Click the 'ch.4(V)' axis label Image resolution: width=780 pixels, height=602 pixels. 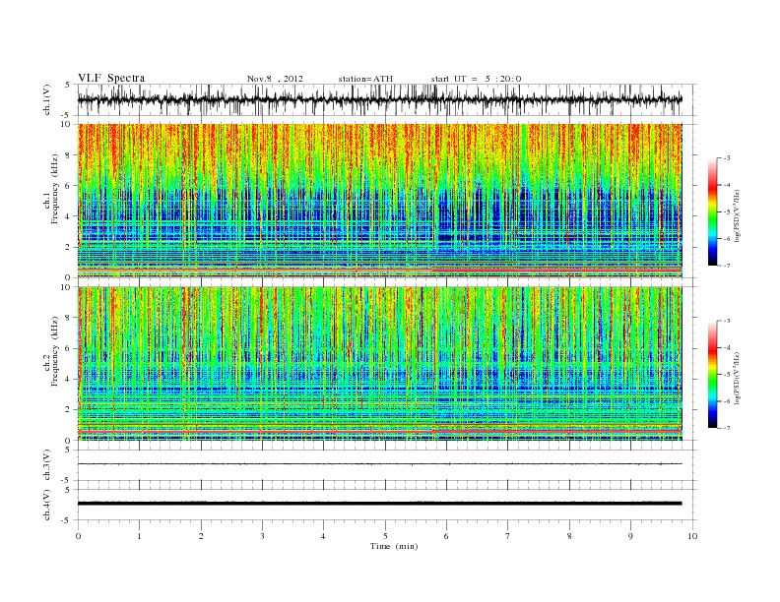[47, 505]
